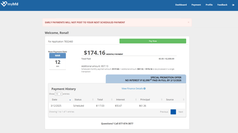Click the $0.00 / $2,808.89 total paid value
The width and height of the screenshot is (238, 133).
point(166,59)
